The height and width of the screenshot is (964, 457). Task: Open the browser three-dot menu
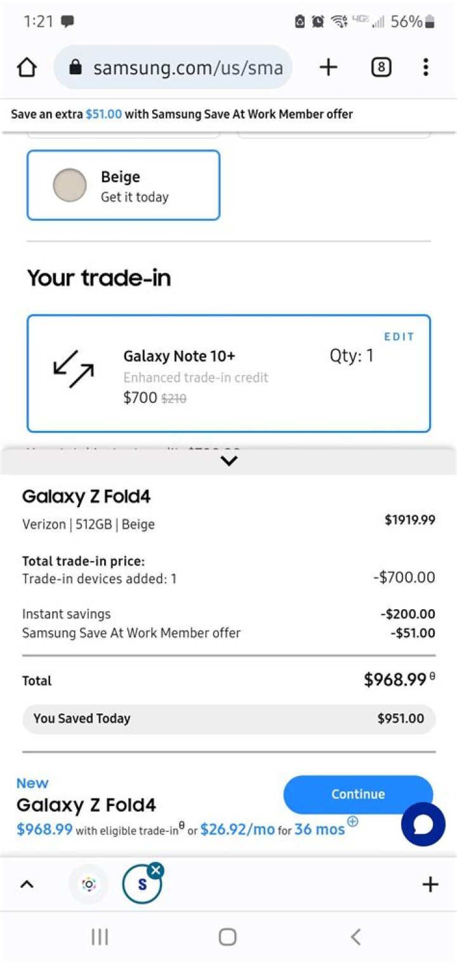[x=425, y=67]
